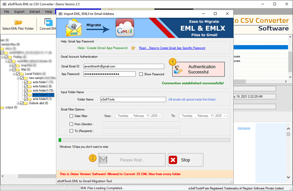Maximize the Import EML dialog
293x191 pixels.
[x=215, y=14]
